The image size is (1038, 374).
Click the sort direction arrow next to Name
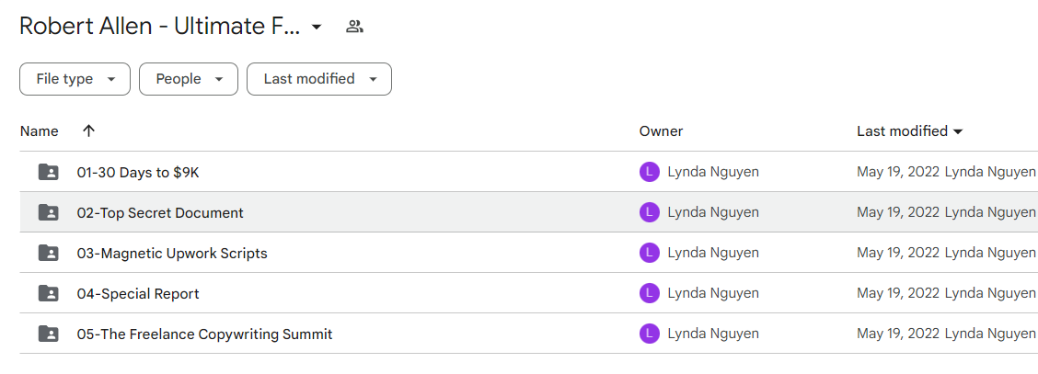[x=88, y=130]
